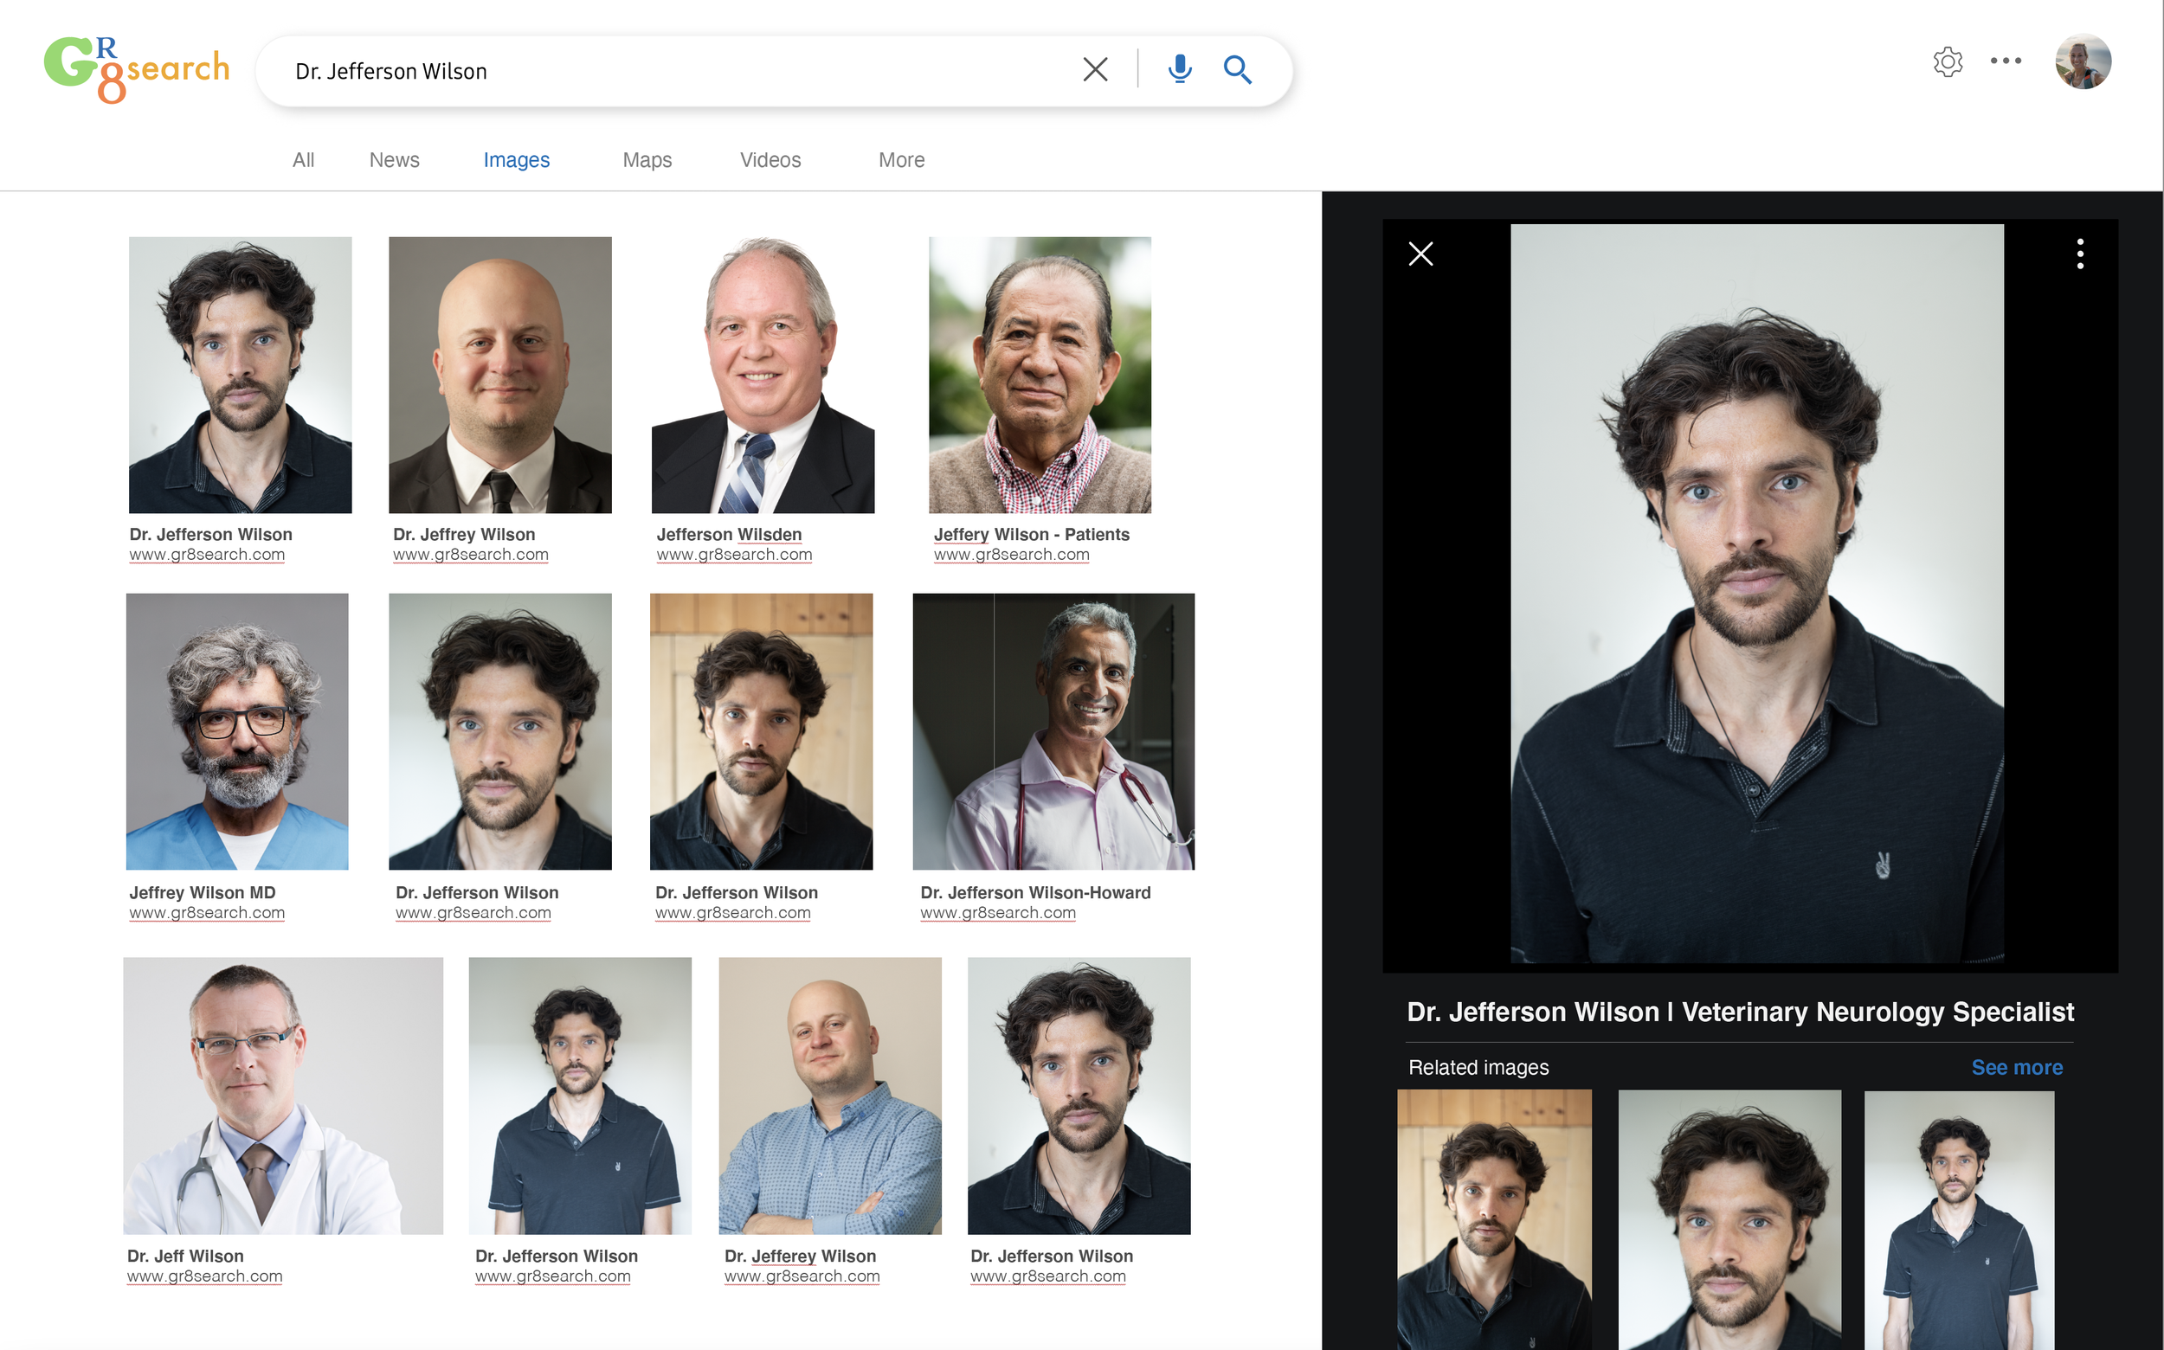This screenshot has width=2164, height=1350.
Task: Switch to the Maps tab
Action: 647,160
